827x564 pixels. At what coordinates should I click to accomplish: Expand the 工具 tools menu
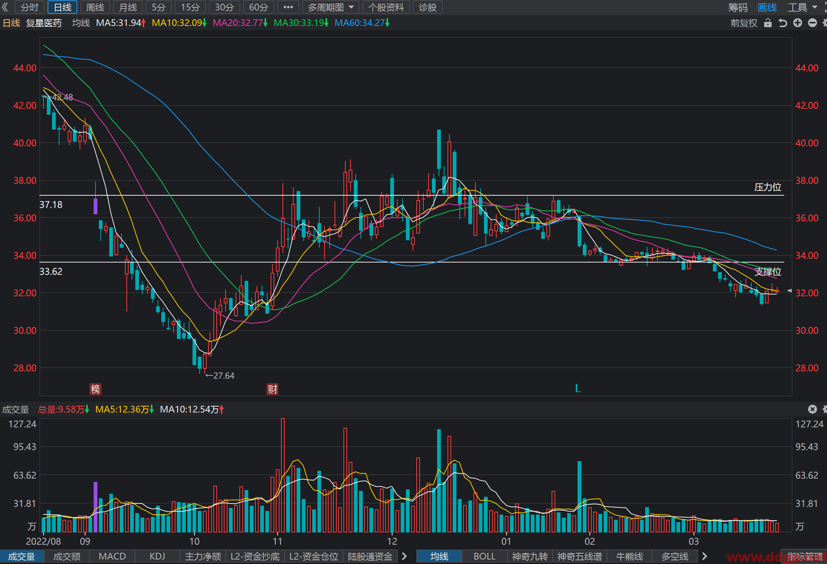pyautogui.click(x=802, y=7)
